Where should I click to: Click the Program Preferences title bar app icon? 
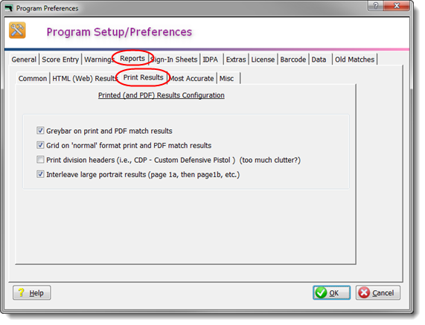(9, 8)
